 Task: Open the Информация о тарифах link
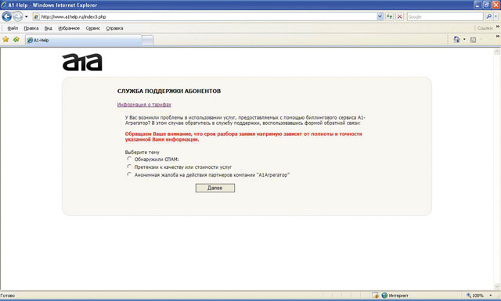(144, 105)
